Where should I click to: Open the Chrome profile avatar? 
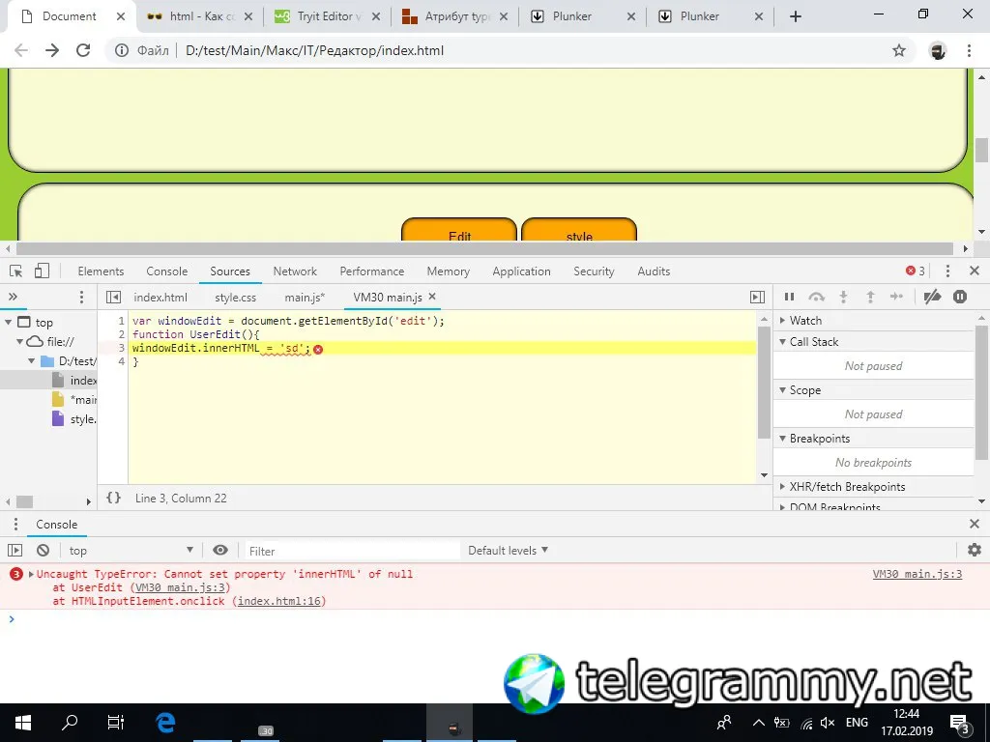point(938,50)
